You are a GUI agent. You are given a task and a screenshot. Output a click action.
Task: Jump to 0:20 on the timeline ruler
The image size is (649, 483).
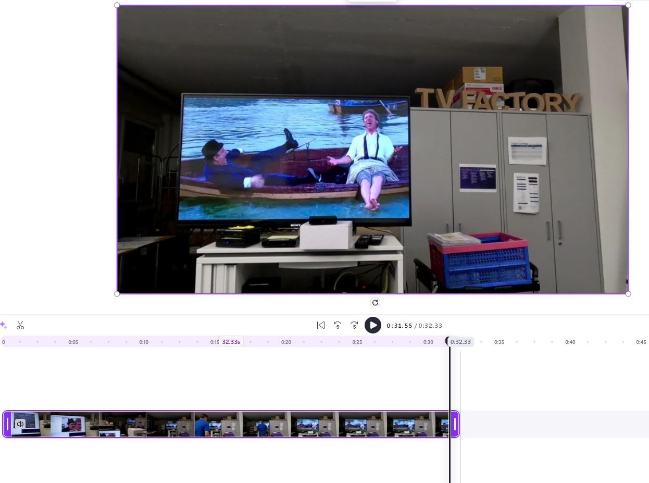point(286,342)
